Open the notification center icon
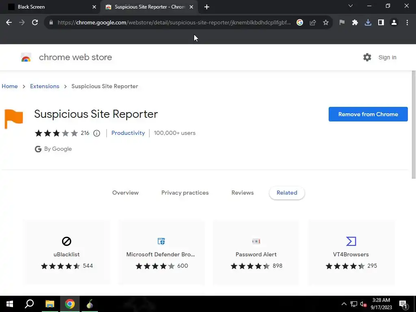Viewport: 416px width, 312px height. [403, 304]
